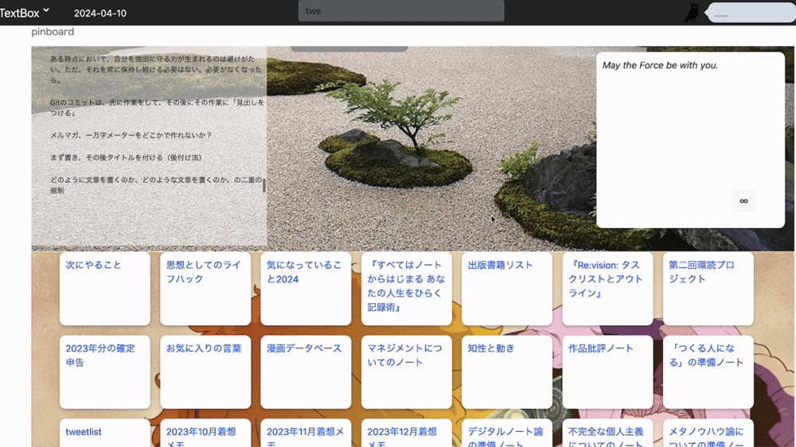
Task: Open the 2023年11月着想メモ card
Action: click(x=306, y=433)
